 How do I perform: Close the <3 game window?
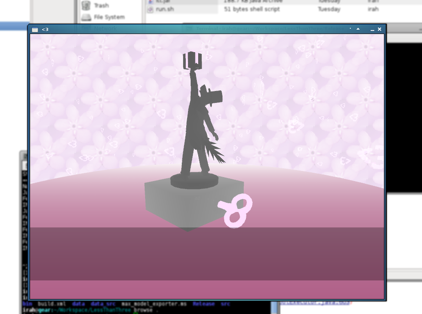click(x=379, y=29)
